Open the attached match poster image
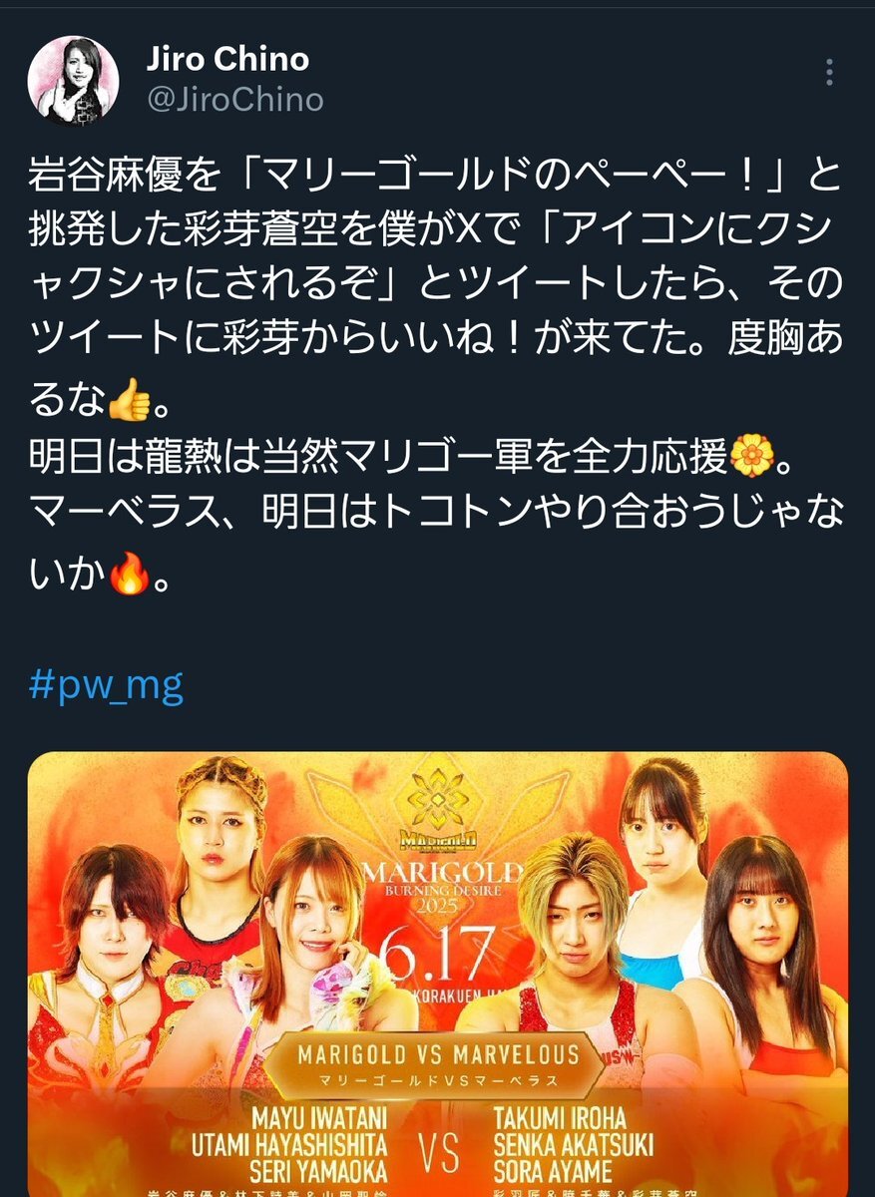This screenshot has height=1197, width=875. pyautogui.click(x=438, y=975)
